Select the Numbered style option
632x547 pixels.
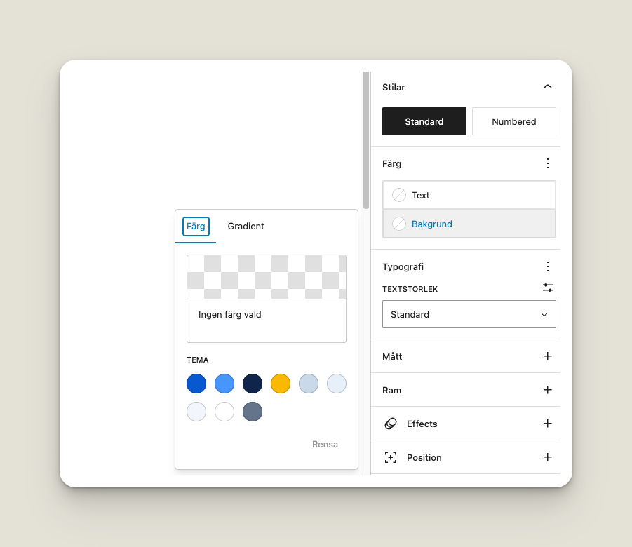click(x=513, y=121)
